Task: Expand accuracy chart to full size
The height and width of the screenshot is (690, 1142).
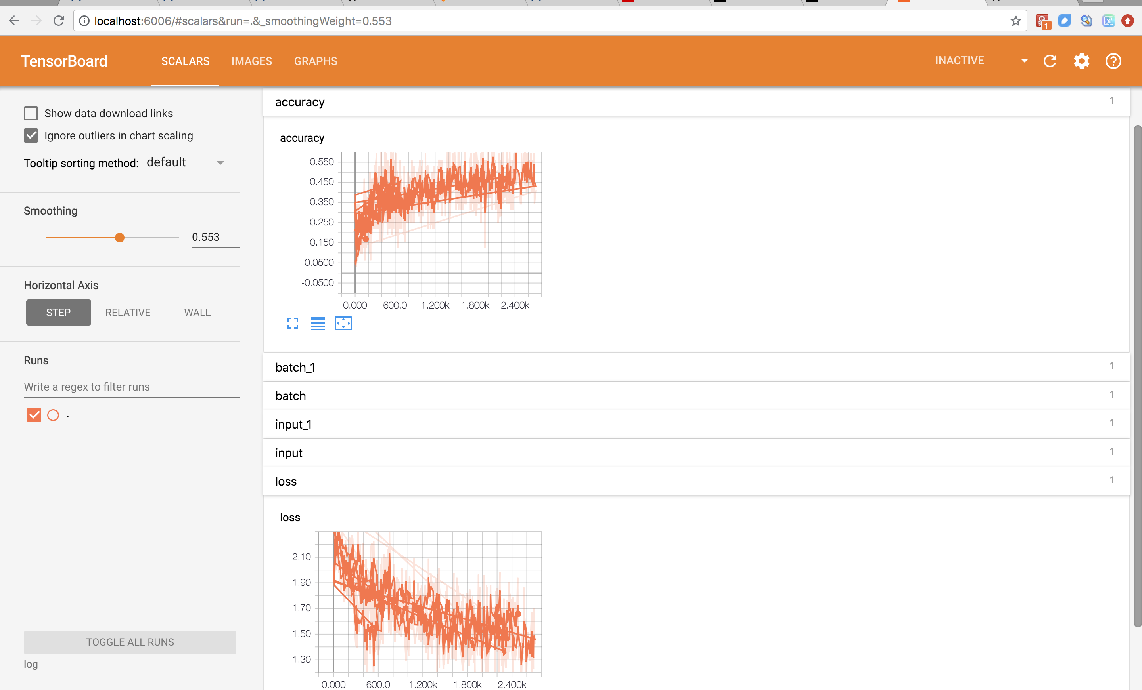Action: coord(293,323)
